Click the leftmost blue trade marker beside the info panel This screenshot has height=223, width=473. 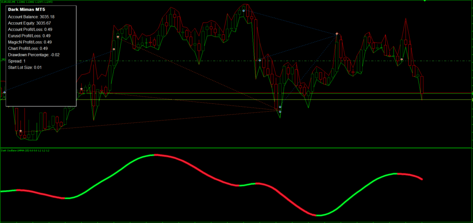click(4, 92)
